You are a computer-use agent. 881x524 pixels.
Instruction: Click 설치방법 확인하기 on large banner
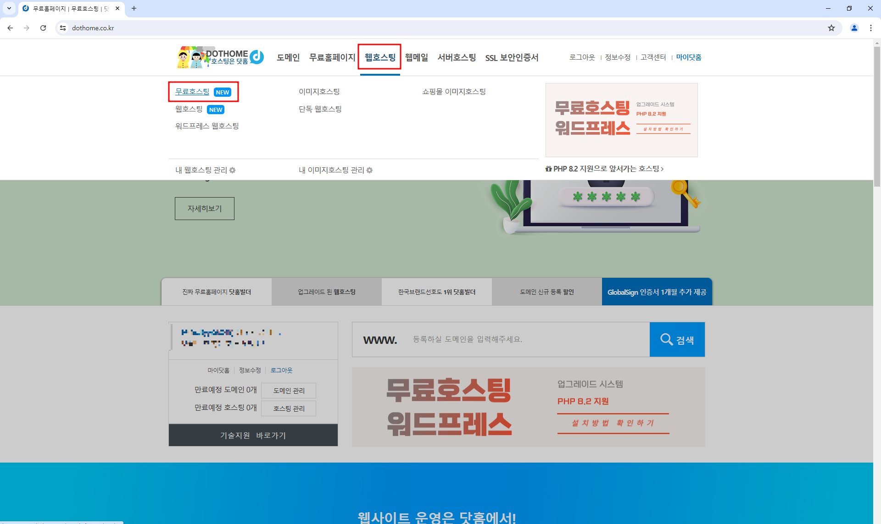coord(613,423)
